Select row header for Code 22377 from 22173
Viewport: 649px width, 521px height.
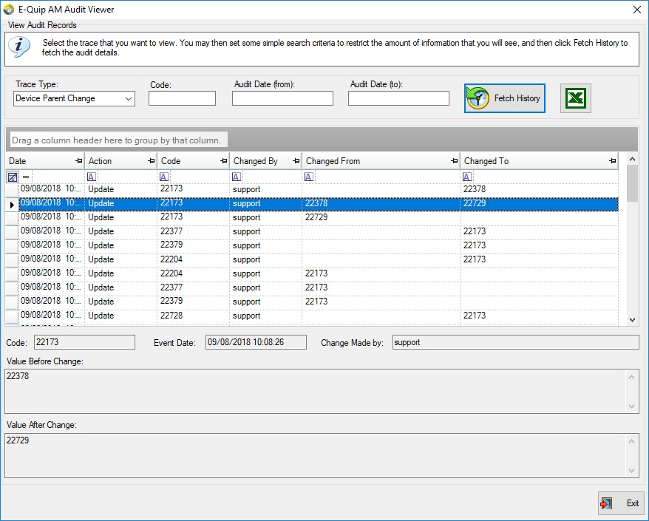pos(12,288)
